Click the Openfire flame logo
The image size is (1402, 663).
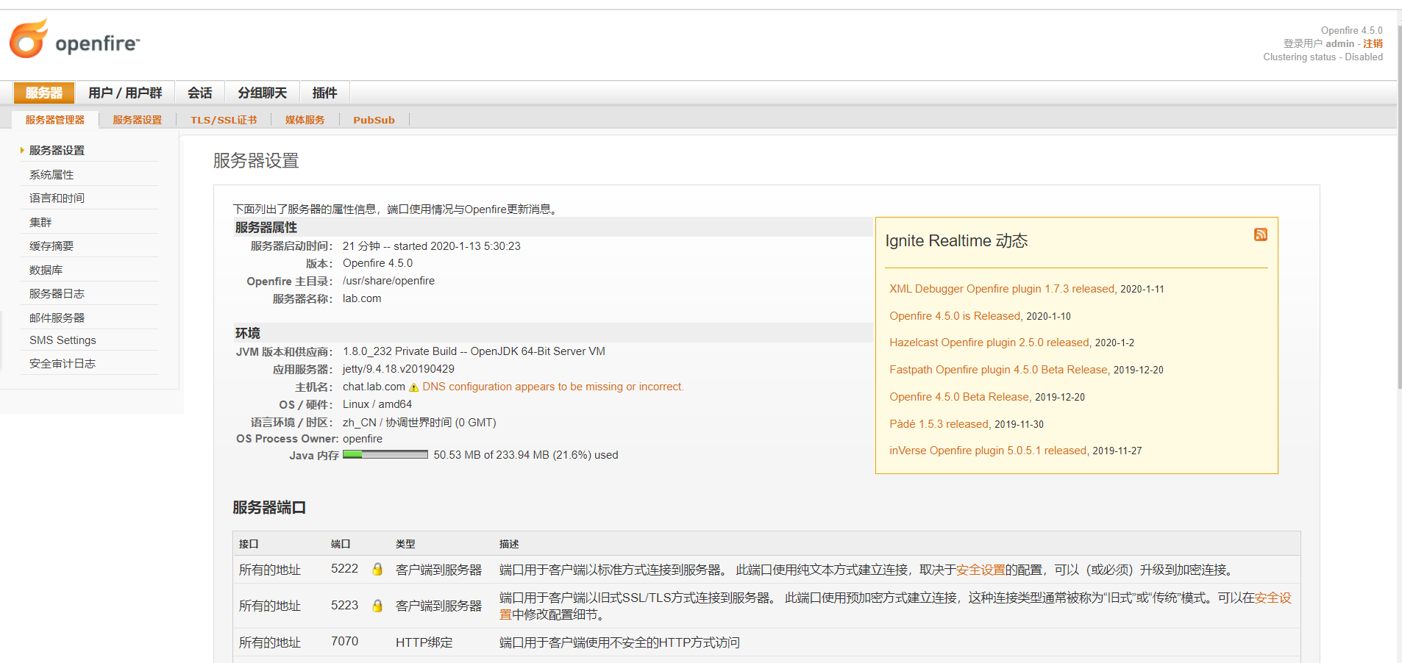coord(29,38)
